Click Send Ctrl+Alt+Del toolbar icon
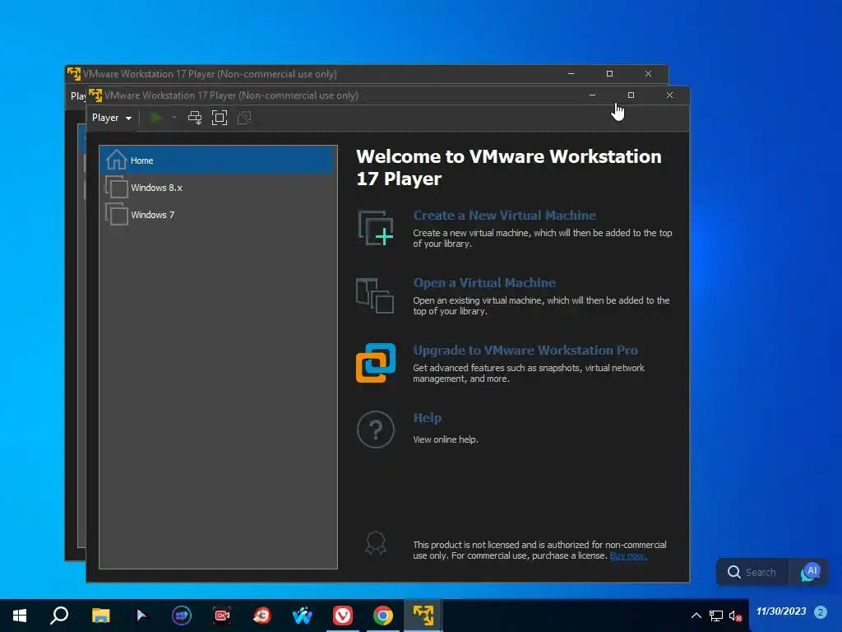This screenshot has height=632, width=842. [x=195, y=118]
